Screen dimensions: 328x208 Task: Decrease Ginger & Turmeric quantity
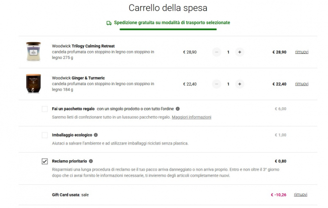tap(217, 84)
